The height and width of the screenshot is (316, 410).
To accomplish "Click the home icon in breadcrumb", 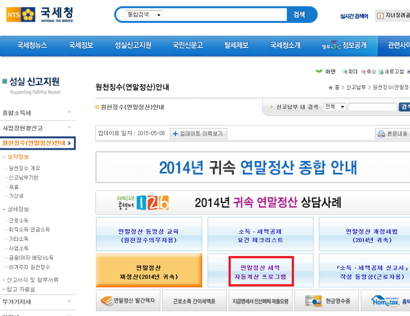I will (331, 88).
